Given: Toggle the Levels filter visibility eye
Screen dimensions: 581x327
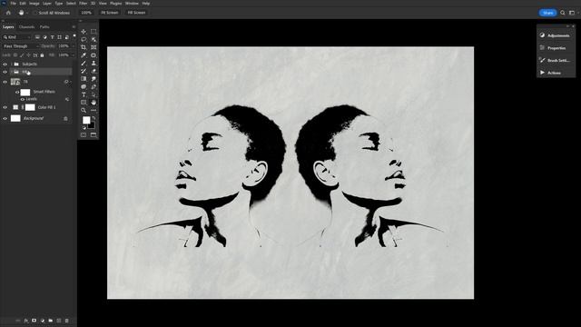Looking at the screenshot, I should coord(23,99).
